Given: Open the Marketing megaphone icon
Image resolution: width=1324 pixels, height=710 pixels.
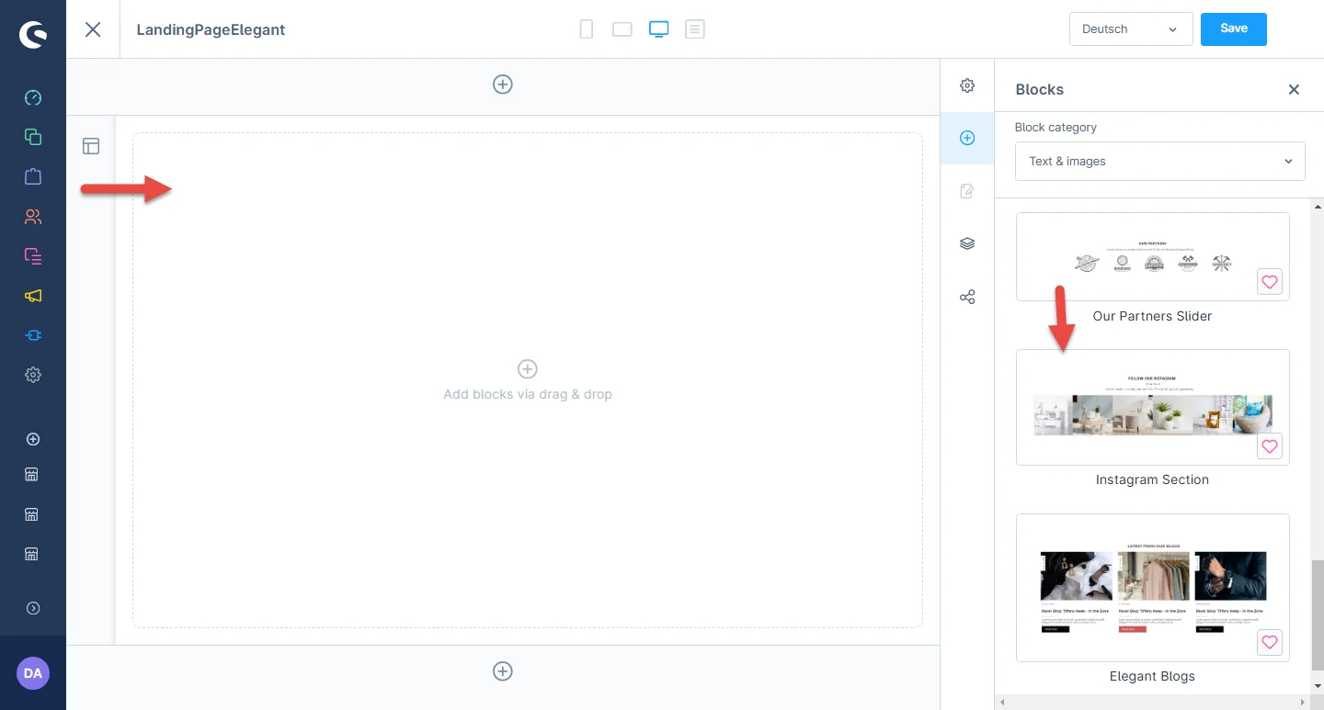Looking at the screenshot, I should coord(33,296).
